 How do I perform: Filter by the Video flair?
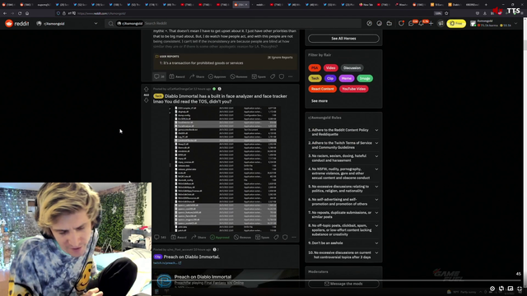pos(330,67)
